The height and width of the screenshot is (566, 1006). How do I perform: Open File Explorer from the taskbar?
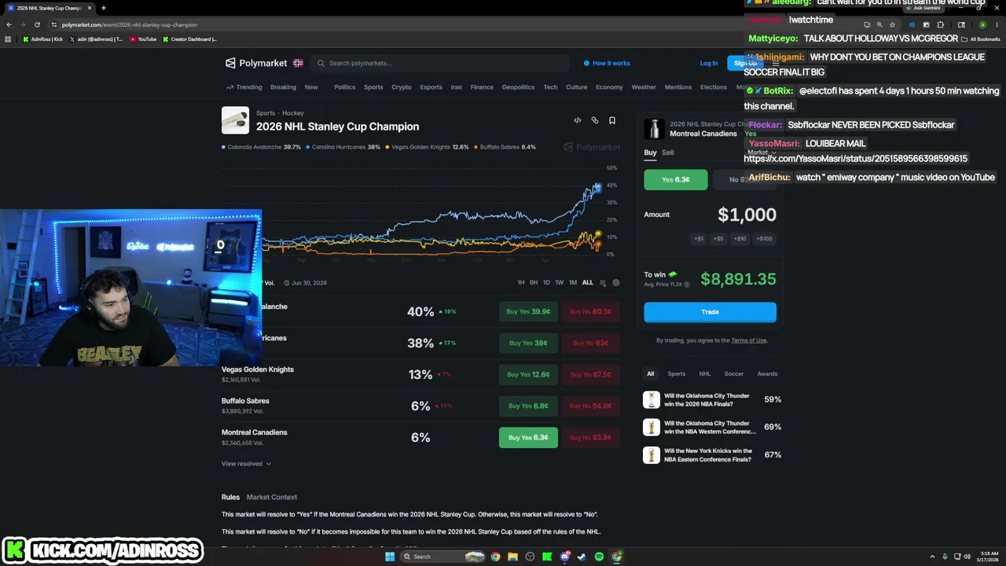pyautogui.click(x=512, y=557)
